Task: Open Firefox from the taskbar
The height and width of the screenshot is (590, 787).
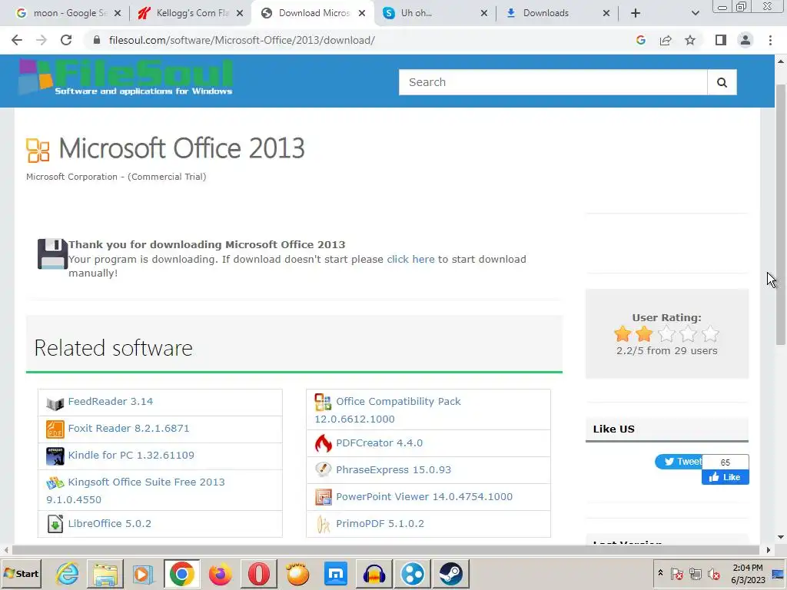Action: click(220, 574)
